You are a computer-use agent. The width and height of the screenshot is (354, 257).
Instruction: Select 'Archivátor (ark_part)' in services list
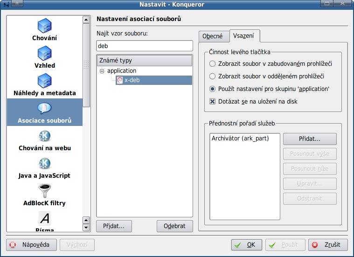240,139
